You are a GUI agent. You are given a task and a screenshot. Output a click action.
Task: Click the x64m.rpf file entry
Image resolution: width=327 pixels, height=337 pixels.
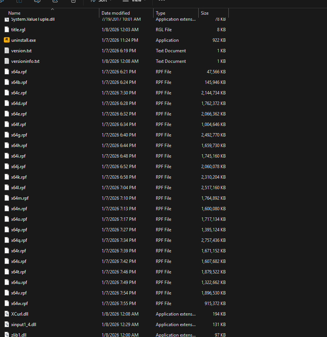click(20, 198)
